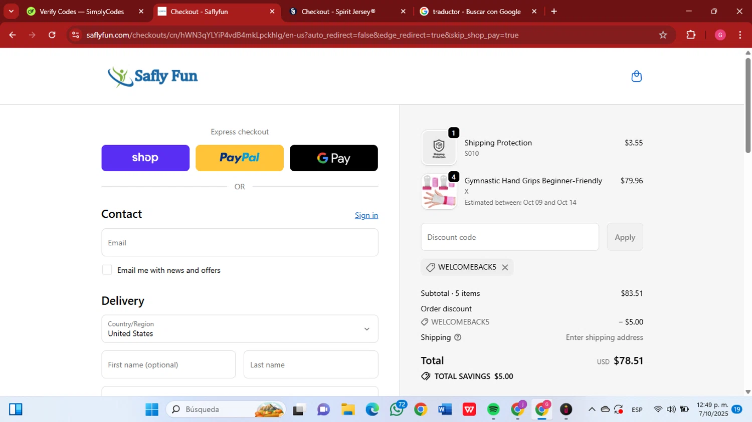Expand the Country/Region dropdown
This screenshot has height=422, width=752.
point(240,329)
